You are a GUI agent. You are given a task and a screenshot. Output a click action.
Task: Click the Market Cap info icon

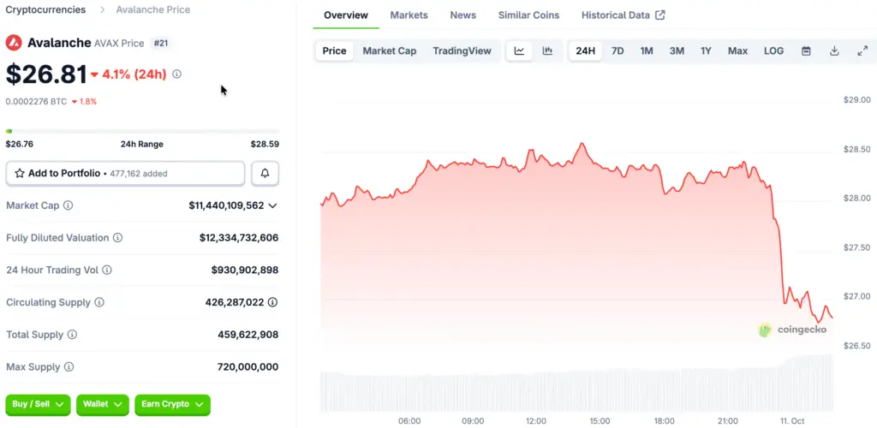pyautogui.click(x=69, y=205)
